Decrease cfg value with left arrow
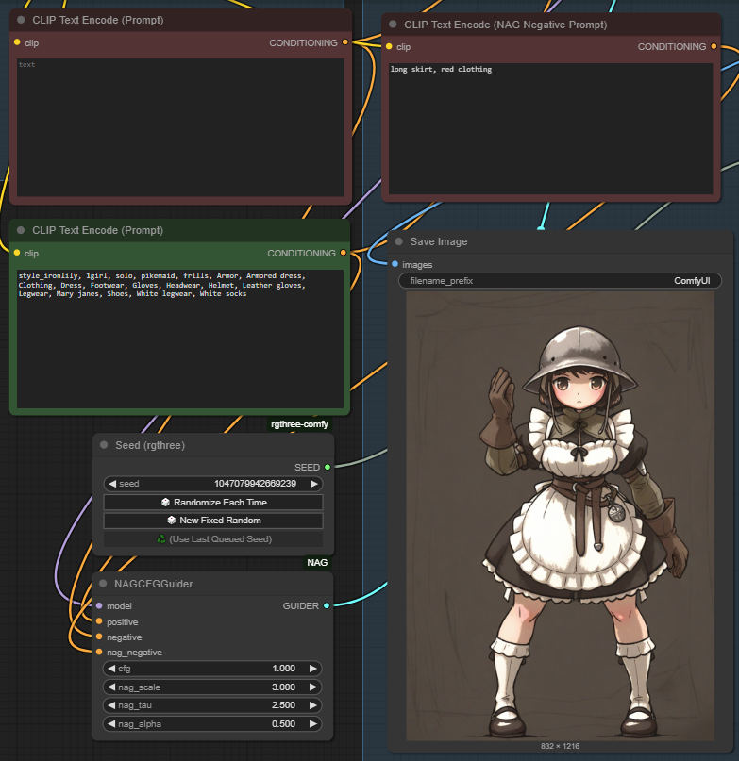The height and width of the screenshot is (761, 739). (111, 669)
